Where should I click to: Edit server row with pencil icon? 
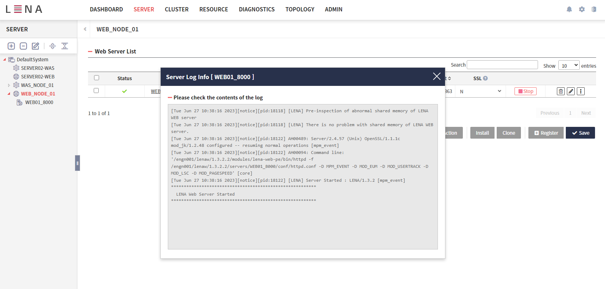coord(571,91)
